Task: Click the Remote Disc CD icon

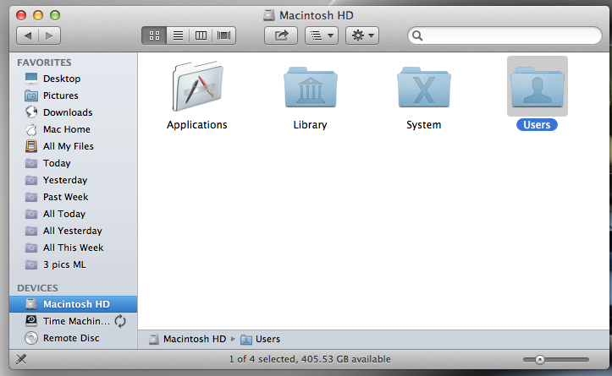Action: tap(31, 338)
